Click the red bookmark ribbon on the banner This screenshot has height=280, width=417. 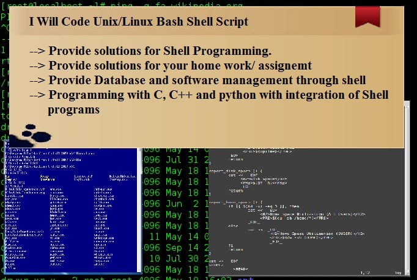coord(367,16)
